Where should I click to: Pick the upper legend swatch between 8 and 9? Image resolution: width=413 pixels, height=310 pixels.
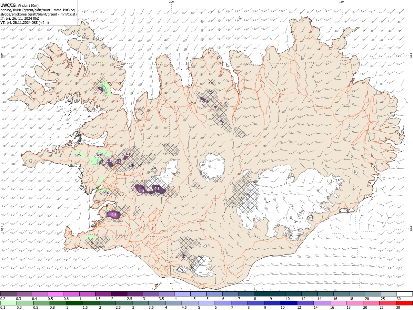[x=262, y=294]
